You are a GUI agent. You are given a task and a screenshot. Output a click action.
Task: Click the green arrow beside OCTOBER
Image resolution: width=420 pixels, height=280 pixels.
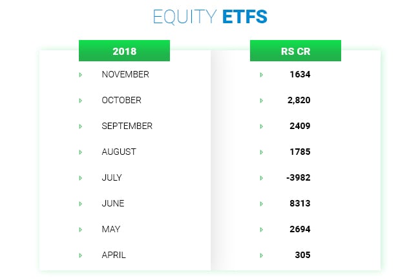tap(80, 101)
